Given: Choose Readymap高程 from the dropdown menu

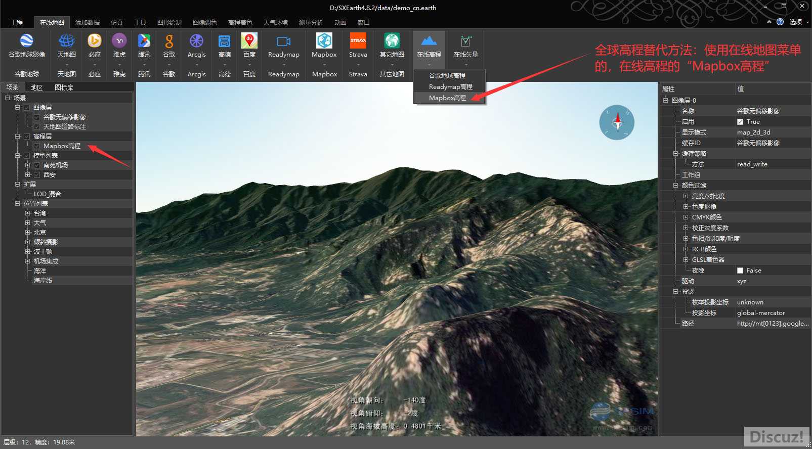Looking at the screenshot, I should [449, 87].
